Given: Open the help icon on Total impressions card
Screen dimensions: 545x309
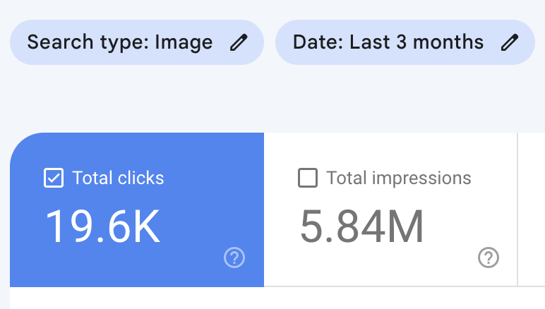Looking at the screenshot, I should pyautogui.click(x=489, y=258).
